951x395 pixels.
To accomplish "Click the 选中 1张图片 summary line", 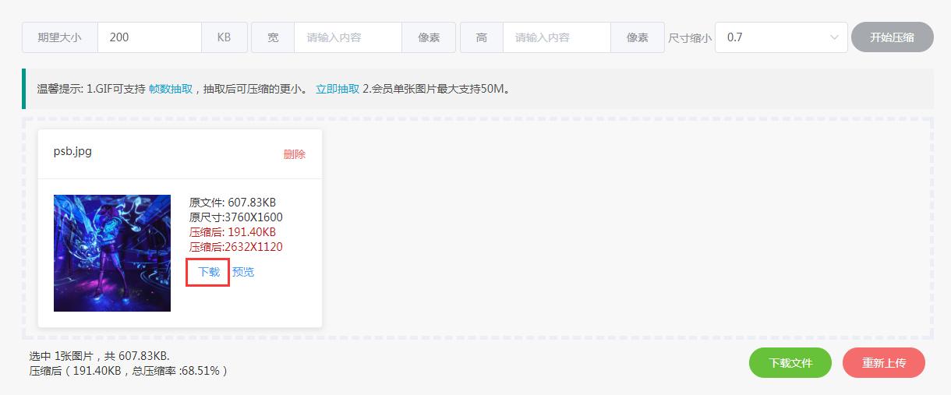I will pyautogui.click(x=100, y=356).
